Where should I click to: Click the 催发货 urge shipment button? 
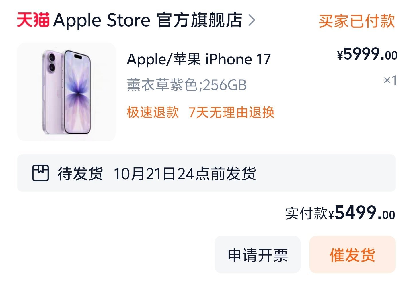(352, 255)
